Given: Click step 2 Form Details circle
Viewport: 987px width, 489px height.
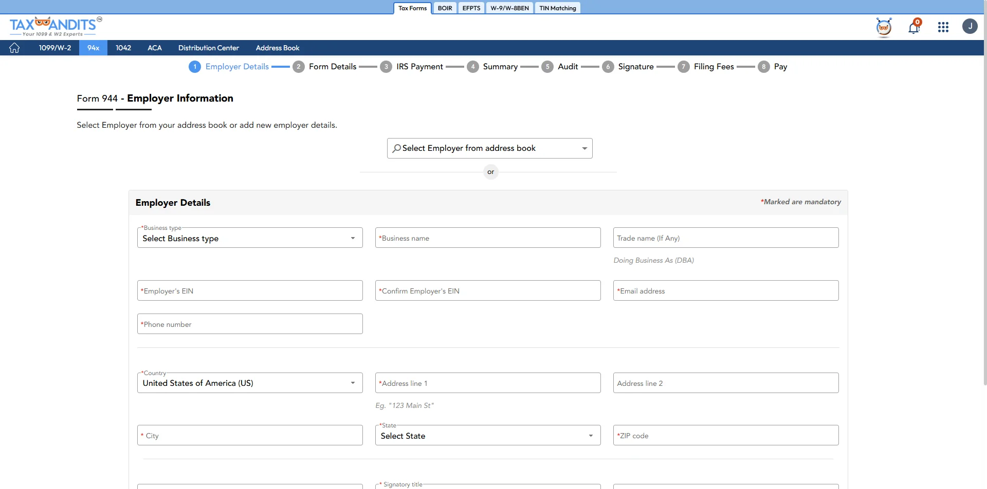Looking at the screenshot, I should (299, 67).
